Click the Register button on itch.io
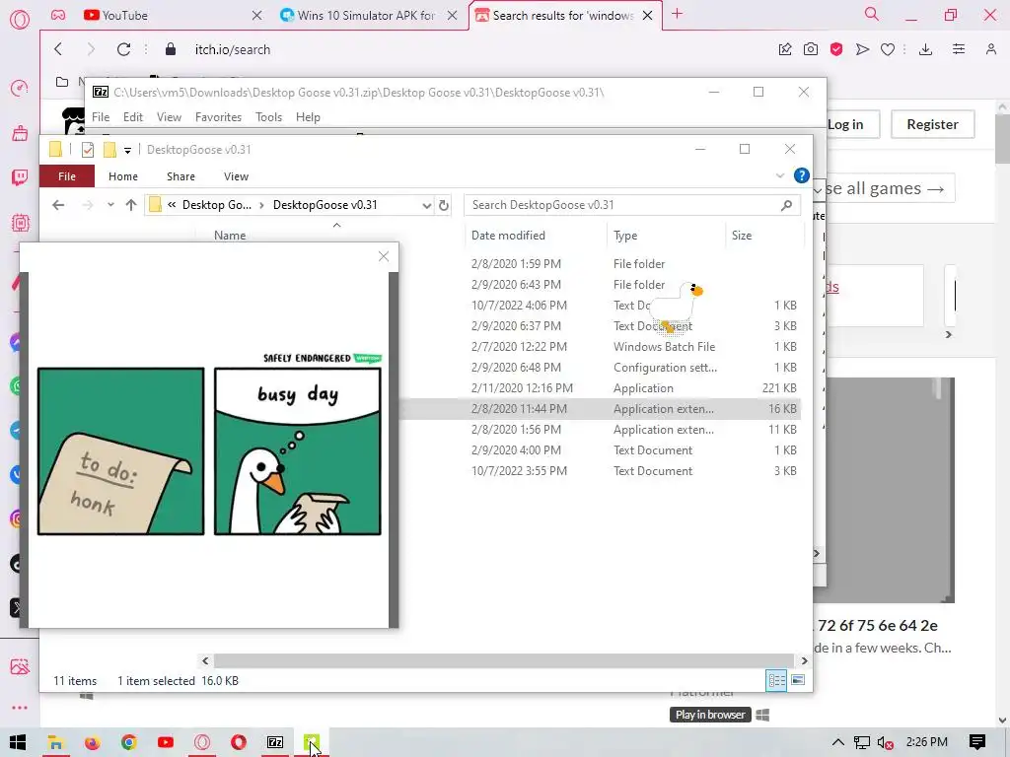 [932, 124]
